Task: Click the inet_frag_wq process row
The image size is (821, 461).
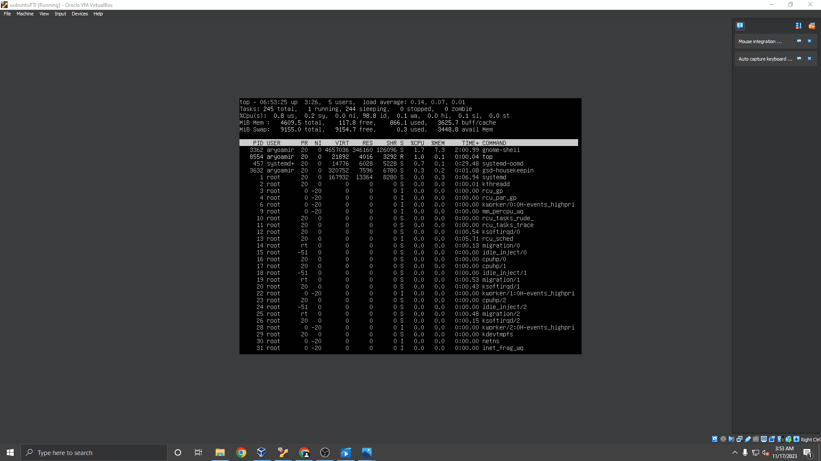Action: pyautogui.click(x=409, y=348)
